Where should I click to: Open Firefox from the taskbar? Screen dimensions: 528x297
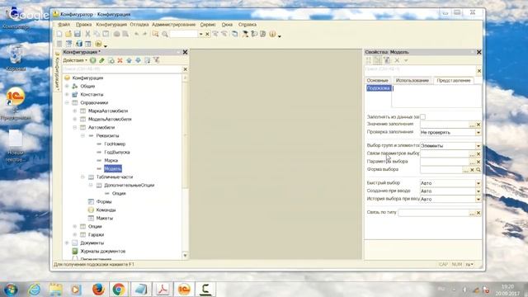pos(98,290)
